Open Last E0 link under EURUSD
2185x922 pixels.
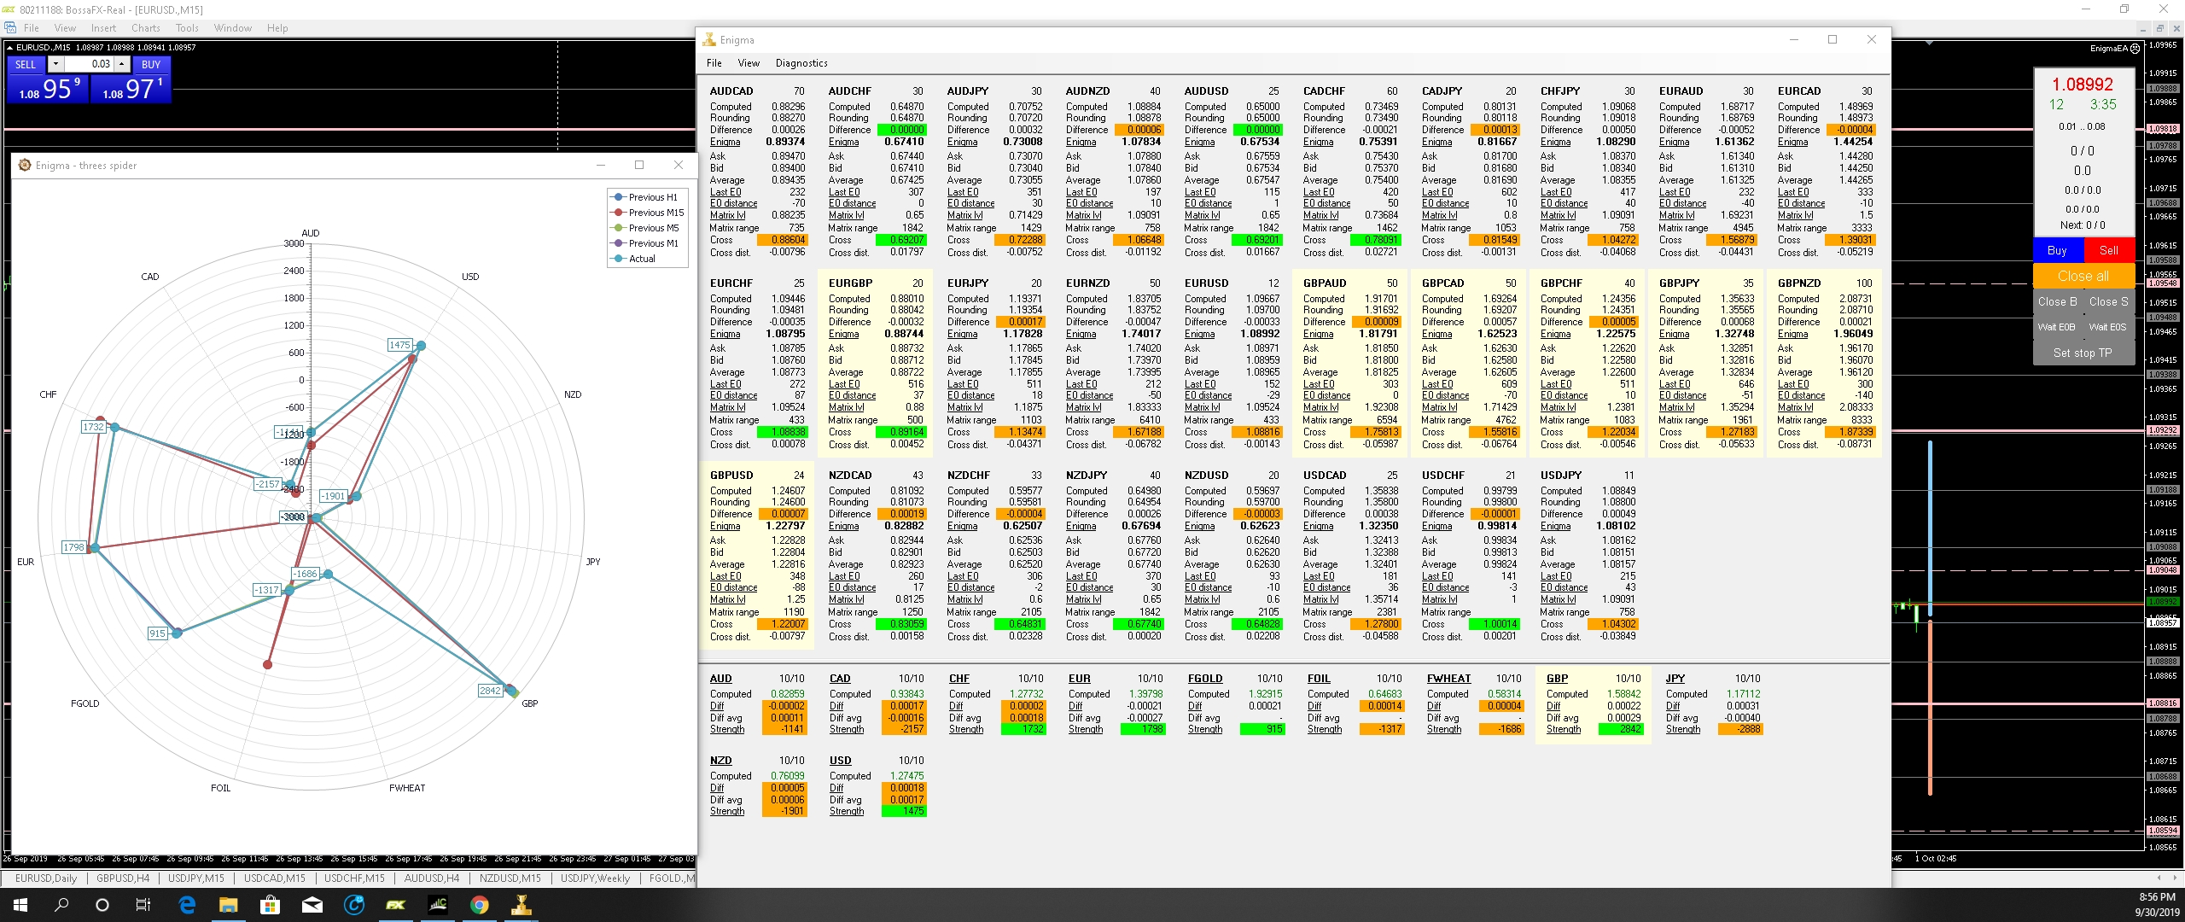1200,384
